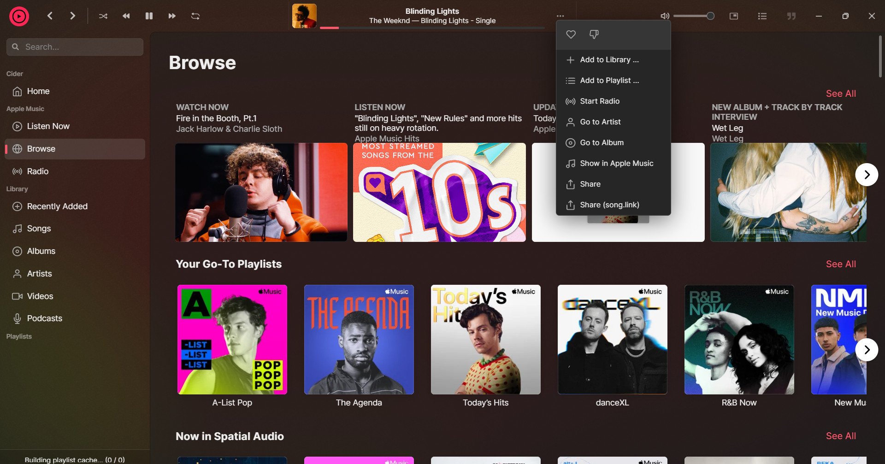The height and width of the screenshot is (464, 885).
Task: Toggle the lyrics view icon
Action: pyautogui.click(x=791, y=16)
